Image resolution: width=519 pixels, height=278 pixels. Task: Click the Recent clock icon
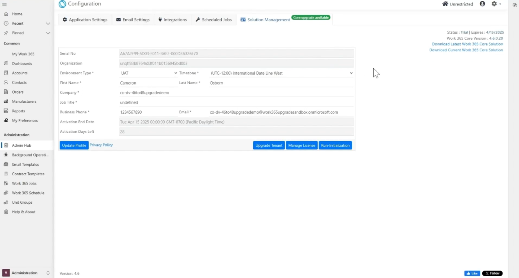(6, 23)
